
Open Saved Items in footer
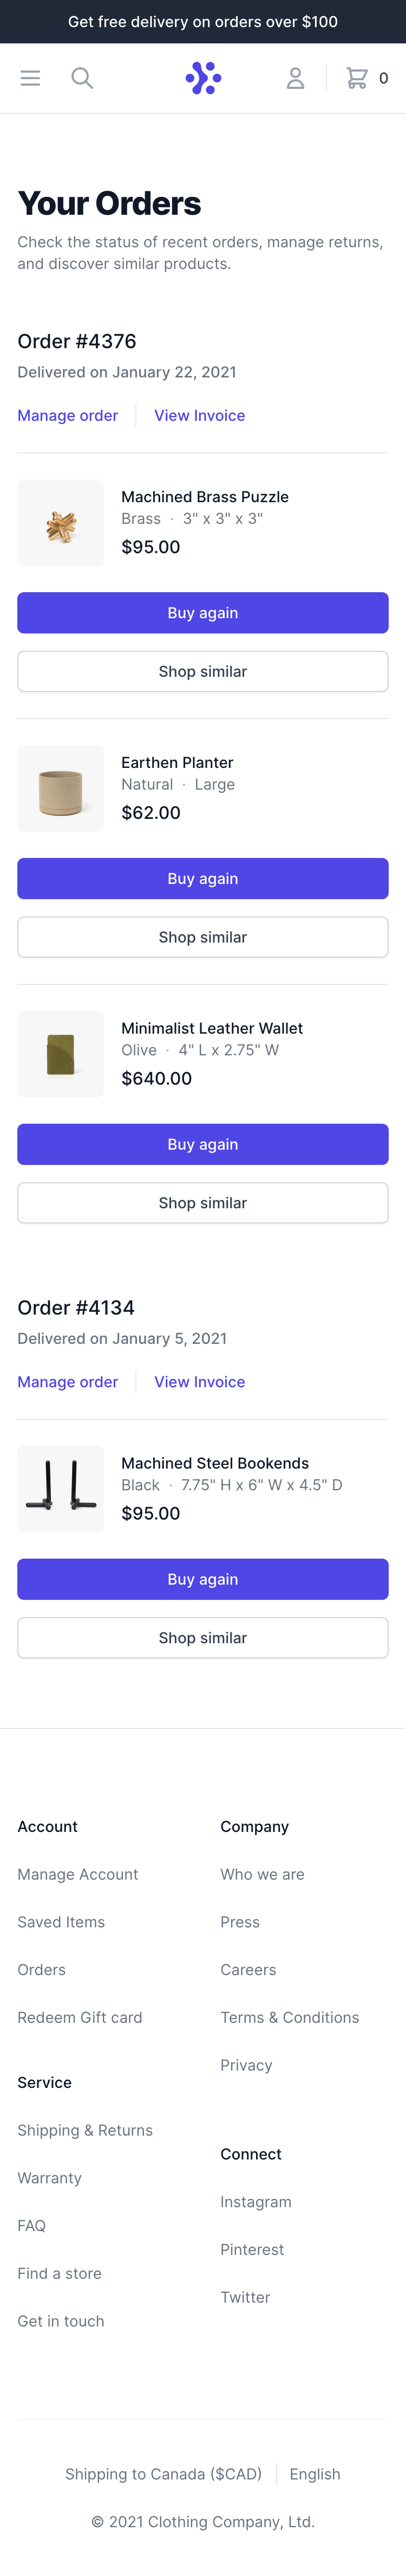tap(61, 1922)
